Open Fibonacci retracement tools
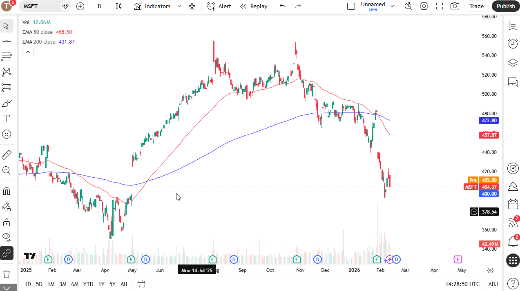The width and height of the screenshot is (520, 291). pyautogui.click(x=7, y=57)
